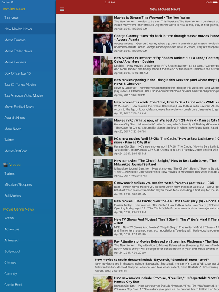Open BGR movie trailers thumbnail
This screenshot has width=219, height=292.
pyautogui.click(x=103, y=189)
